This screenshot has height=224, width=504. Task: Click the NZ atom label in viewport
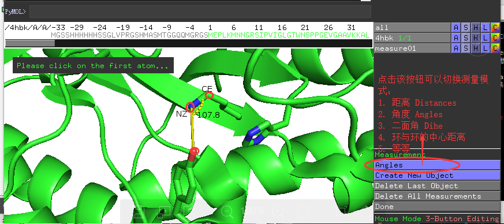(181, 114)
